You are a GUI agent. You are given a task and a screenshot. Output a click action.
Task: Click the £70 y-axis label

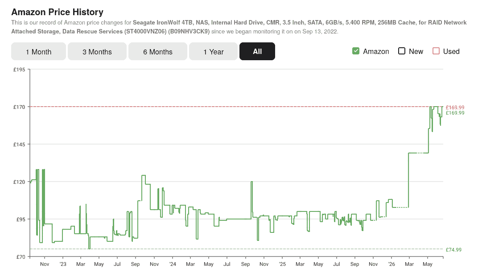tap(21, 257)
